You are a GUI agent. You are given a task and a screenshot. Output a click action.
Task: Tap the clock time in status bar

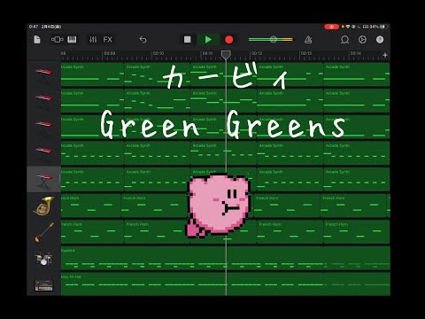coord(34,27)
